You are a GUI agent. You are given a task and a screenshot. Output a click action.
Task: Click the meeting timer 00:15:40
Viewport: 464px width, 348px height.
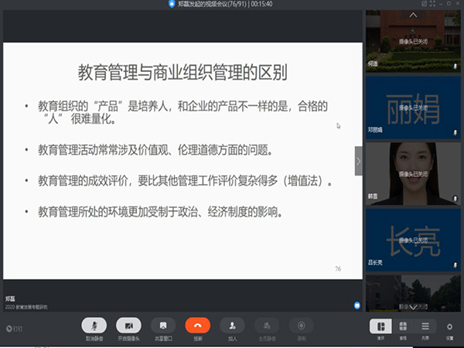[x=261, y=4]
